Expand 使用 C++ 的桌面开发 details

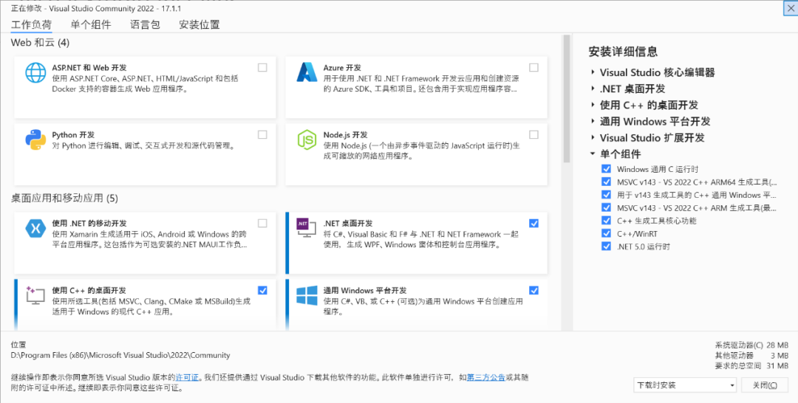coord(593,105)
